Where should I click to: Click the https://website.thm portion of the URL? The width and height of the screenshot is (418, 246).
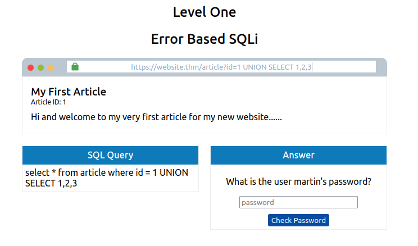point(165,67)
